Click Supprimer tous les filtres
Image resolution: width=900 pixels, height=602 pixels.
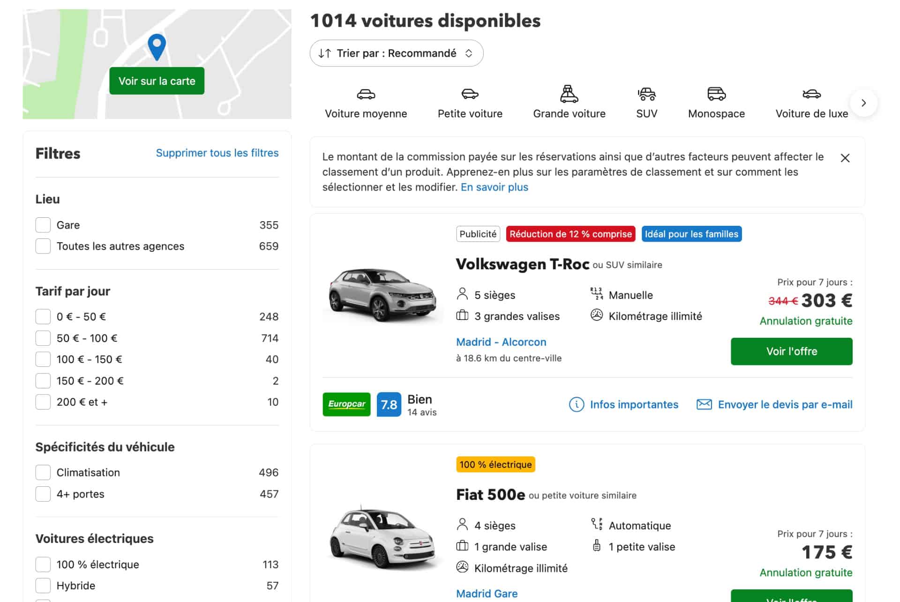pos(217,153)
